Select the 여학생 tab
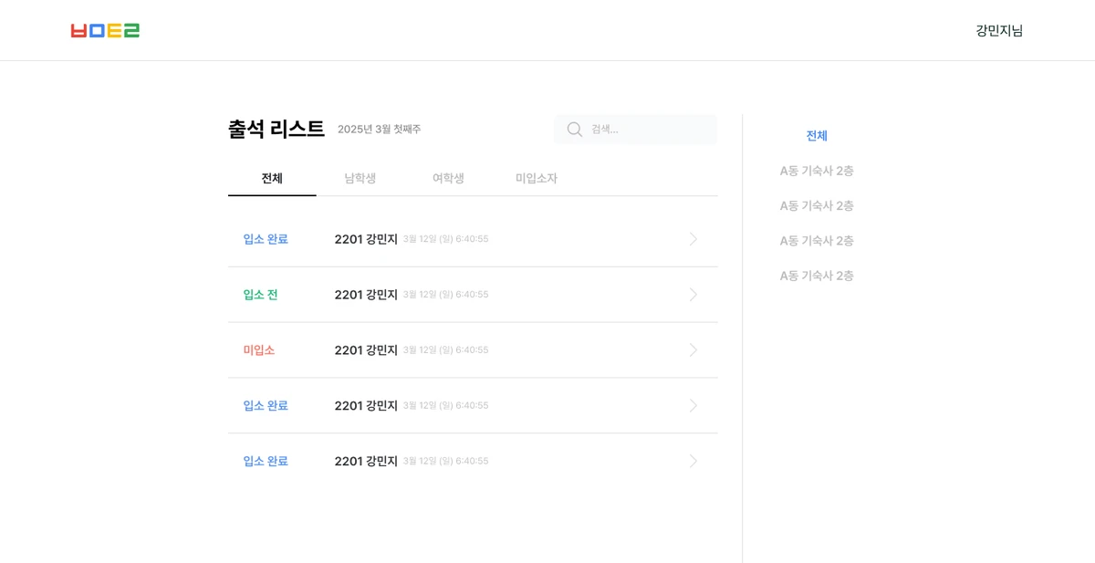Viewport: 1095px width, 563px height. coord(448,178)
